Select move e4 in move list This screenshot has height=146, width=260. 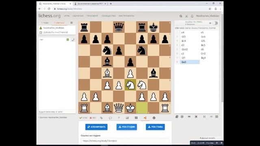pos(190,32)
